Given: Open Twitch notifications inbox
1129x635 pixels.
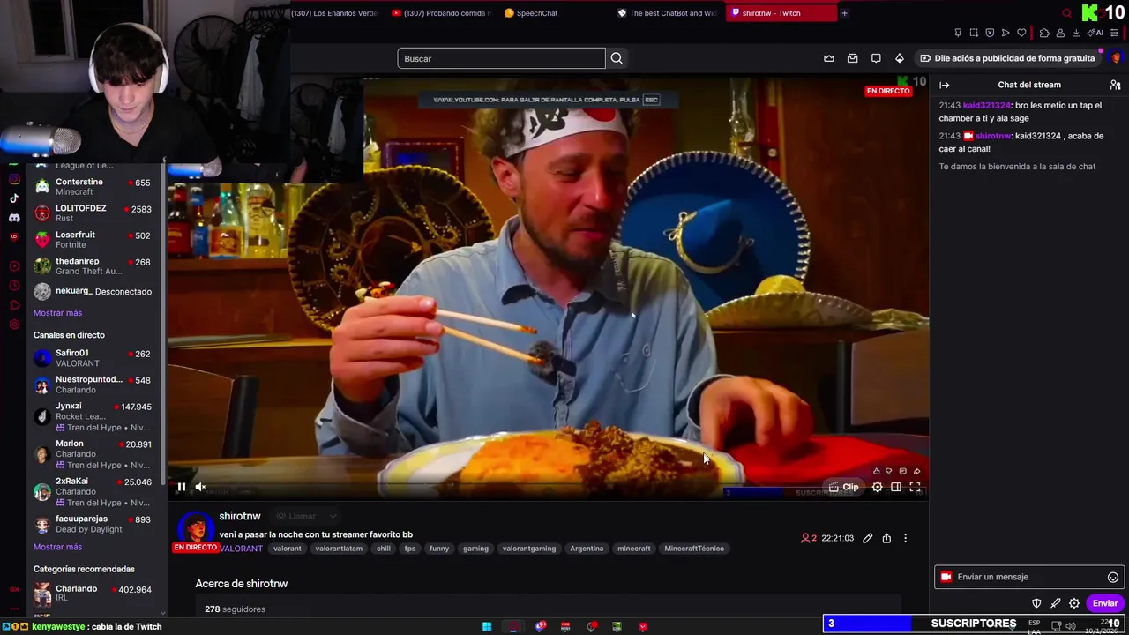Looking at the screenshot, I should pos(852,58).
